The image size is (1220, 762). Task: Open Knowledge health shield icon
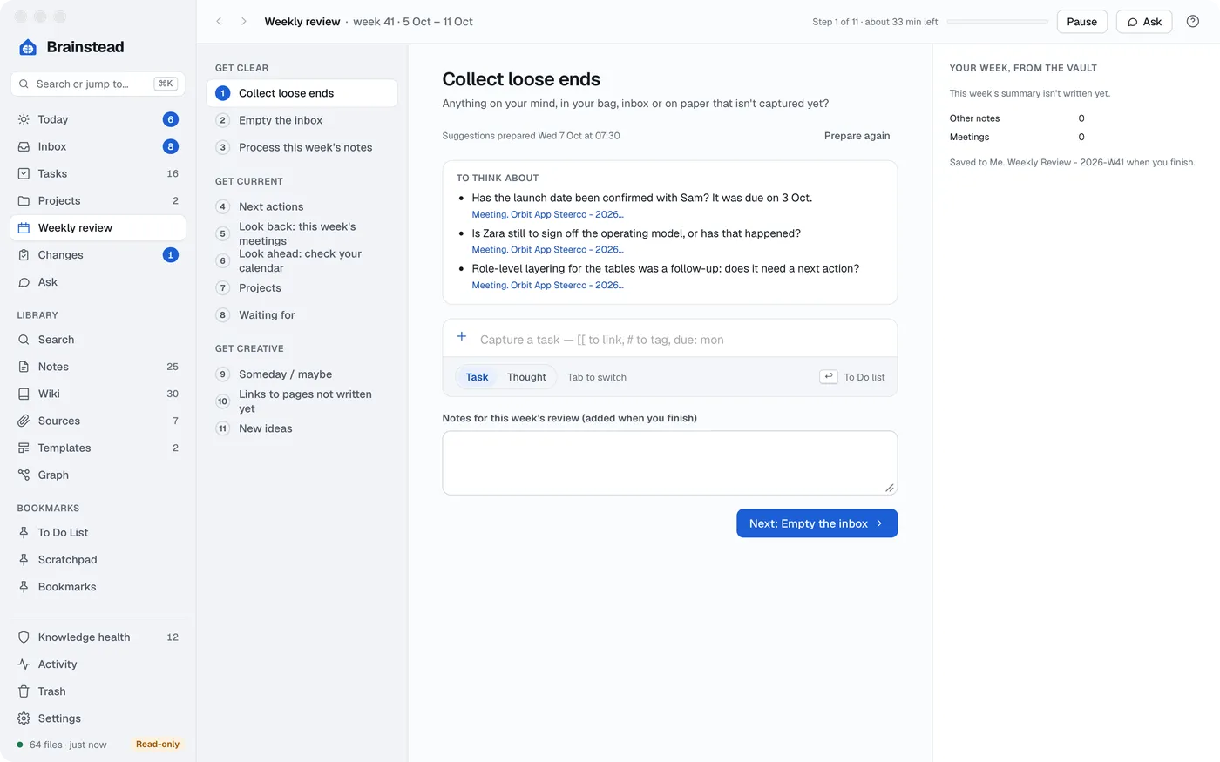coord(24,637)
